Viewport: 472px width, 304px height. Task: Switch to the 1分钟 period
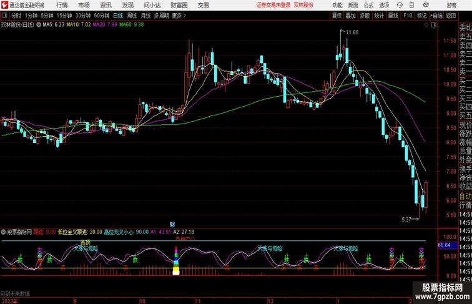[x=31, y=16]
